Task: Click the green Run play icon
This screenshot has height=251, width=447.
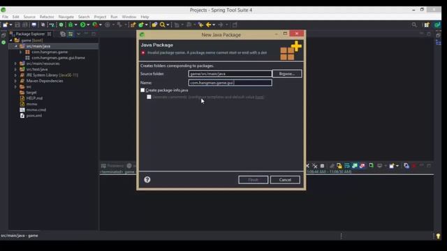Action: click(82, 25)
